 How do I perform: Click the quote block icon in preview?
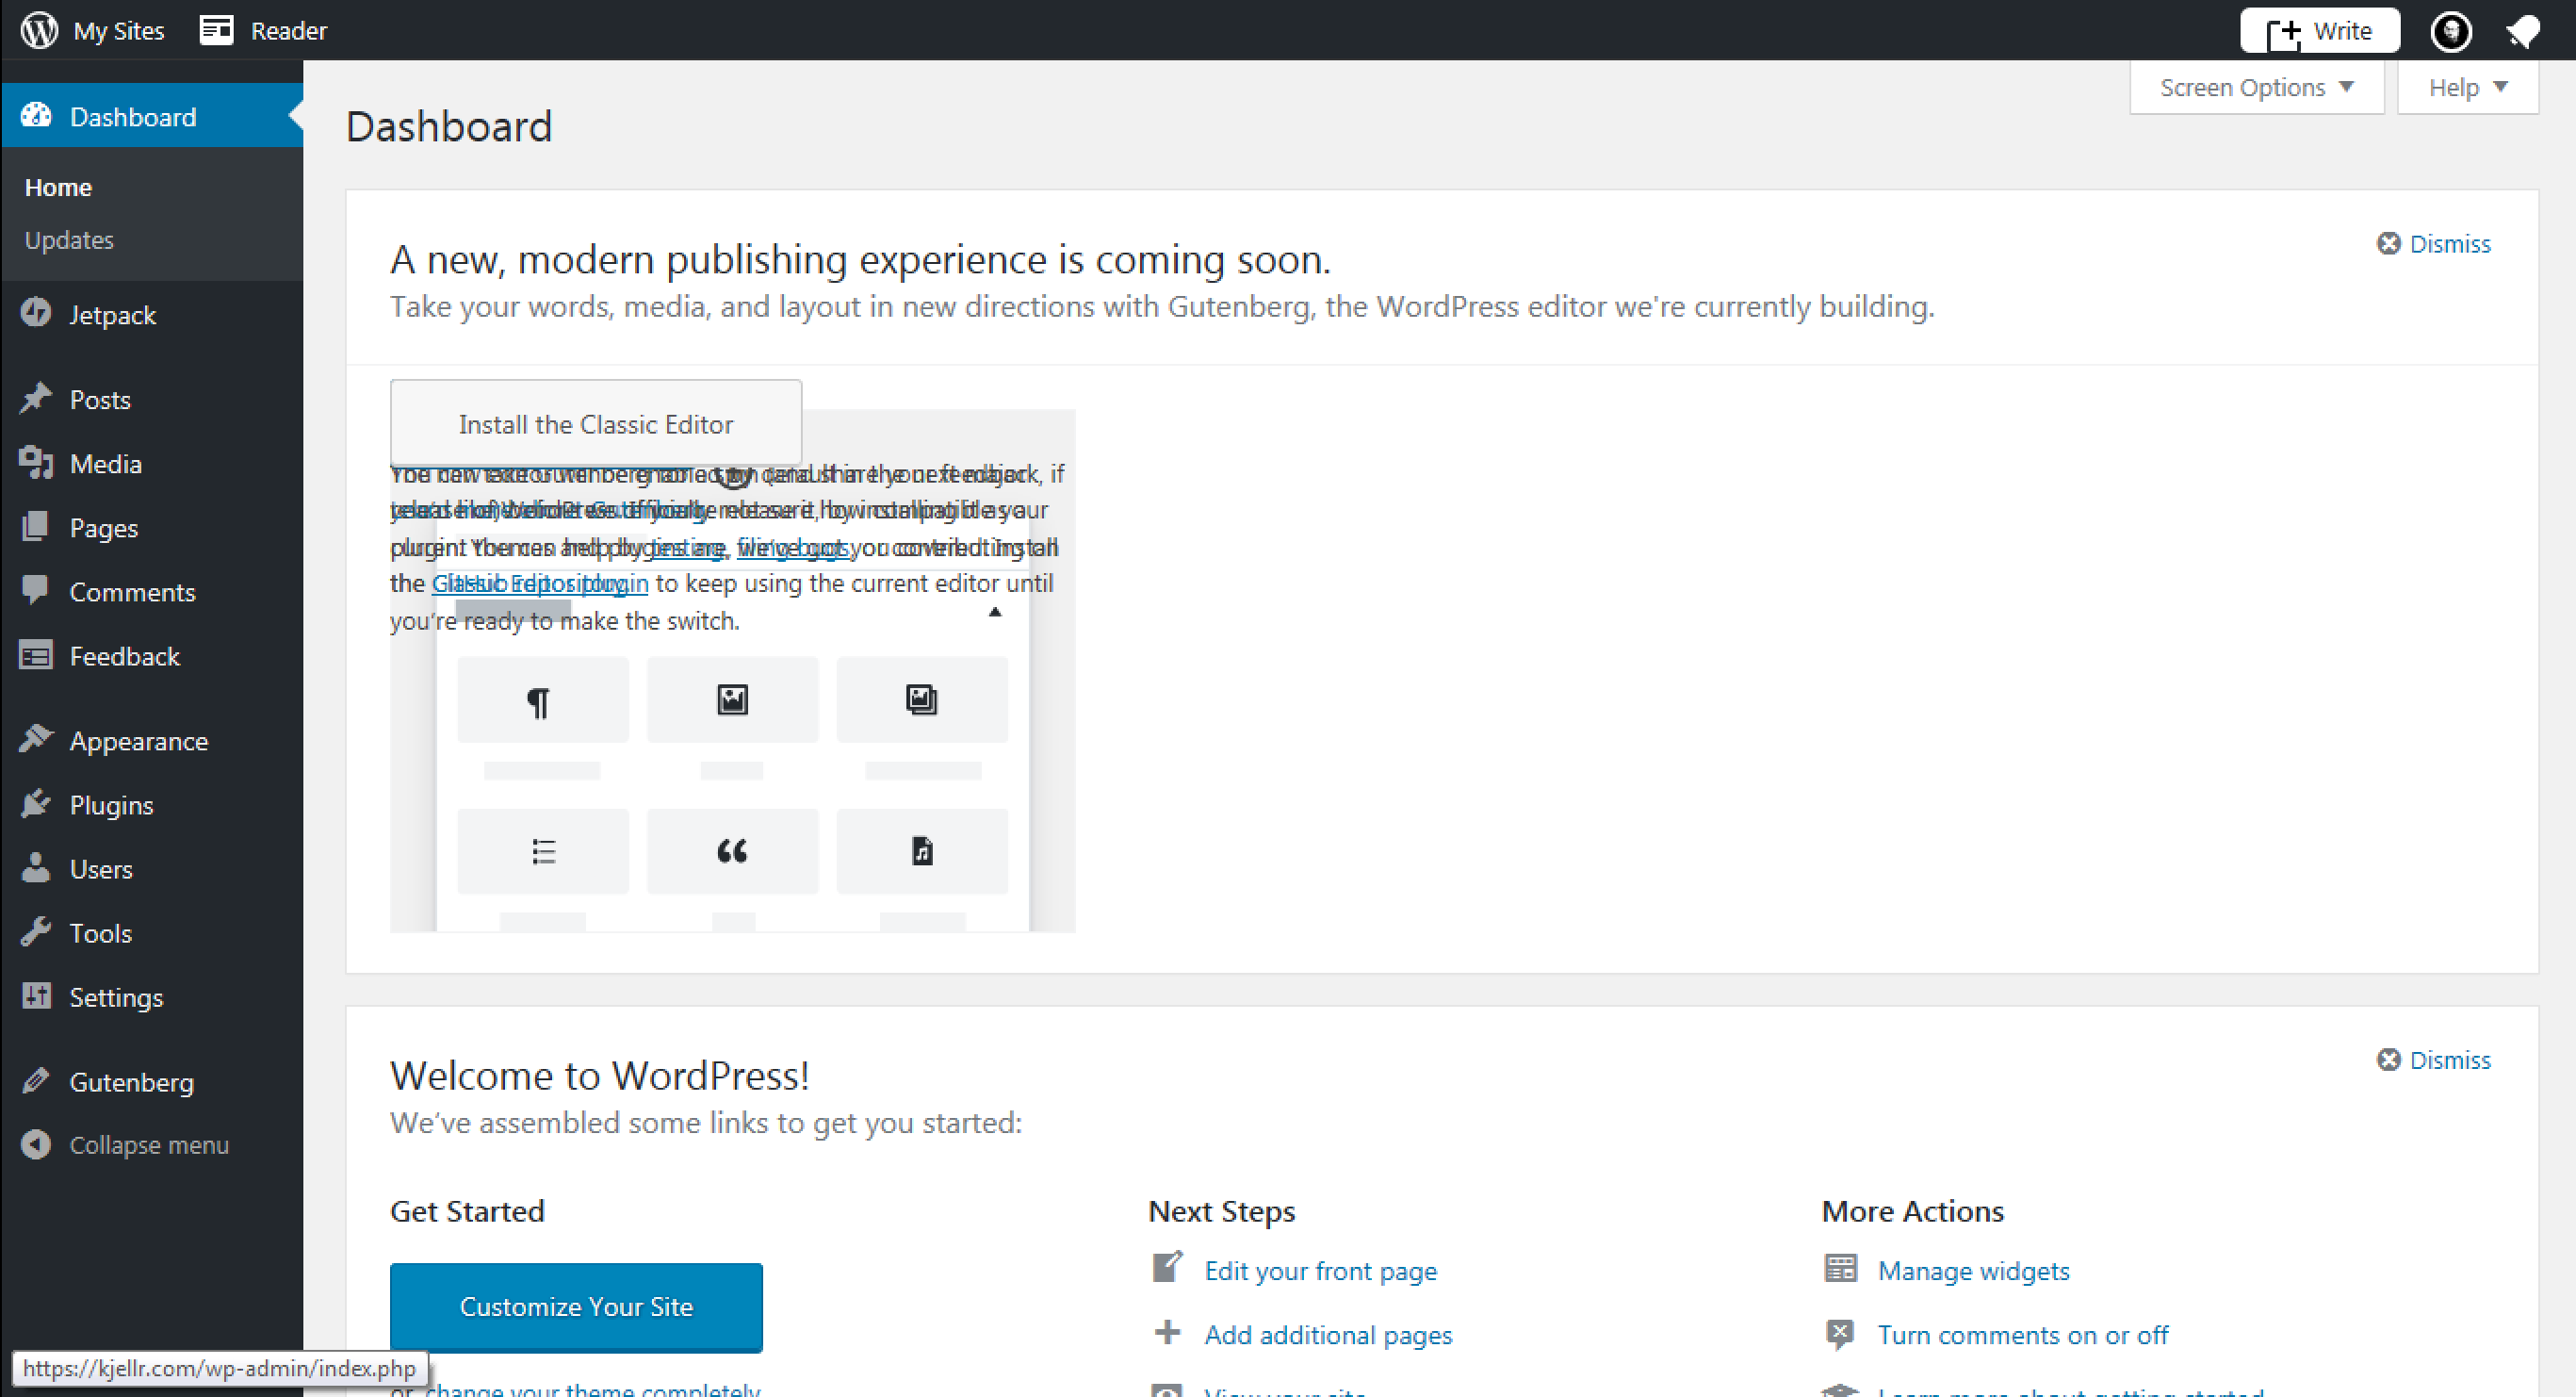pyautogui.click(x=732, y=850)
